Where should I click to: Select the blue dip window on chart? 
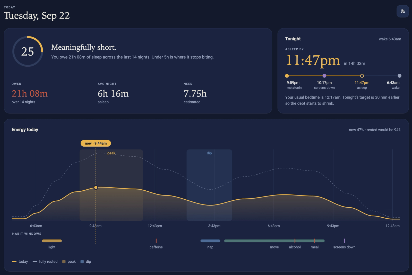209,185
